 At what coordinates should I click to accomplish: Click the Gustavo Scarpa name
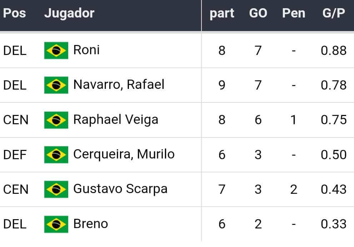point(120,189)
